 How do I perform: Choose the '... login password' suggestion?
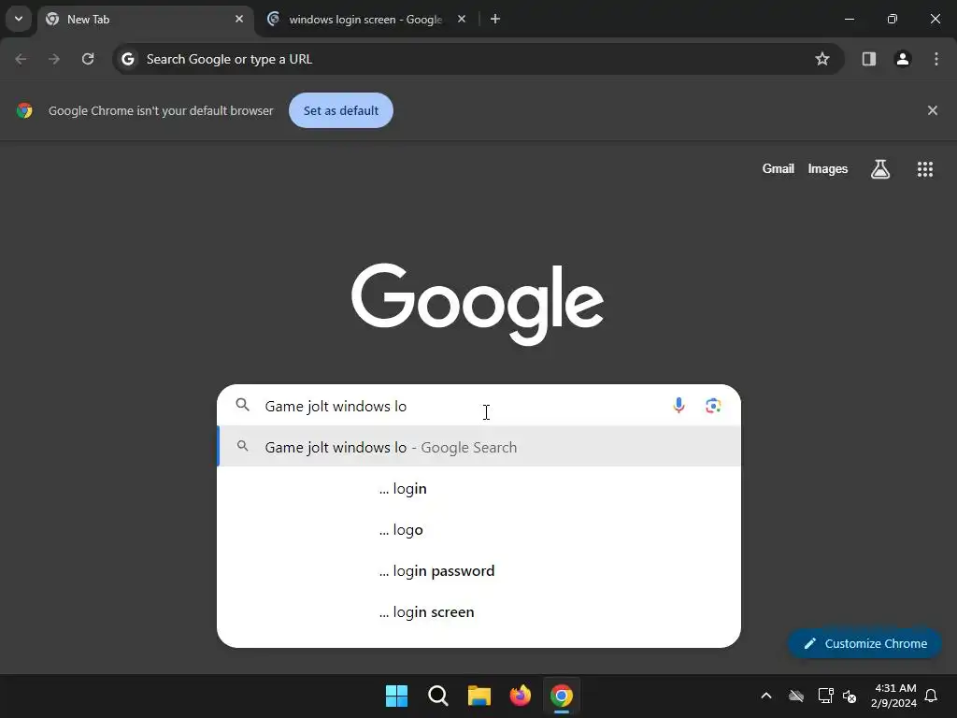tap(479, 571)
